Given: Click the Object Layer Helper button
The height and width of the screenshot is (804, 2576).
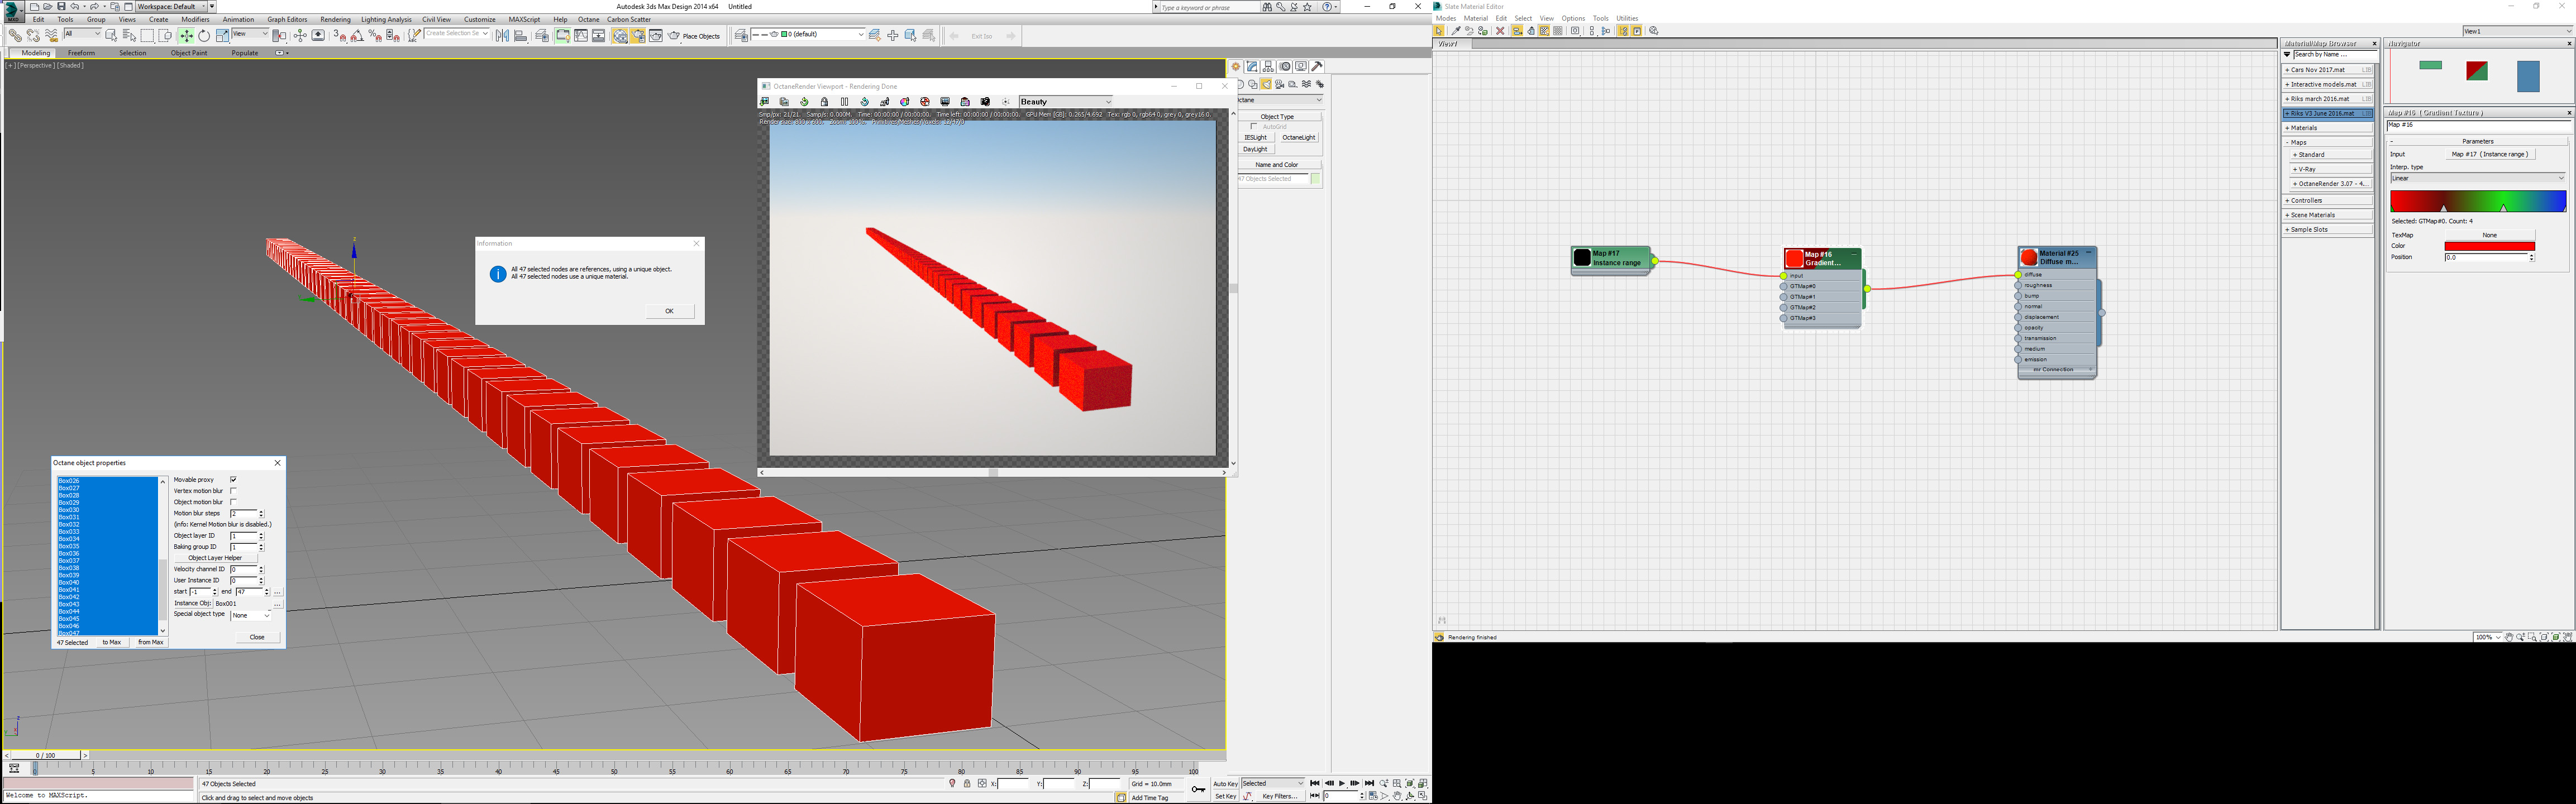Looking at the screenshot, I should [x=215, y=558].
